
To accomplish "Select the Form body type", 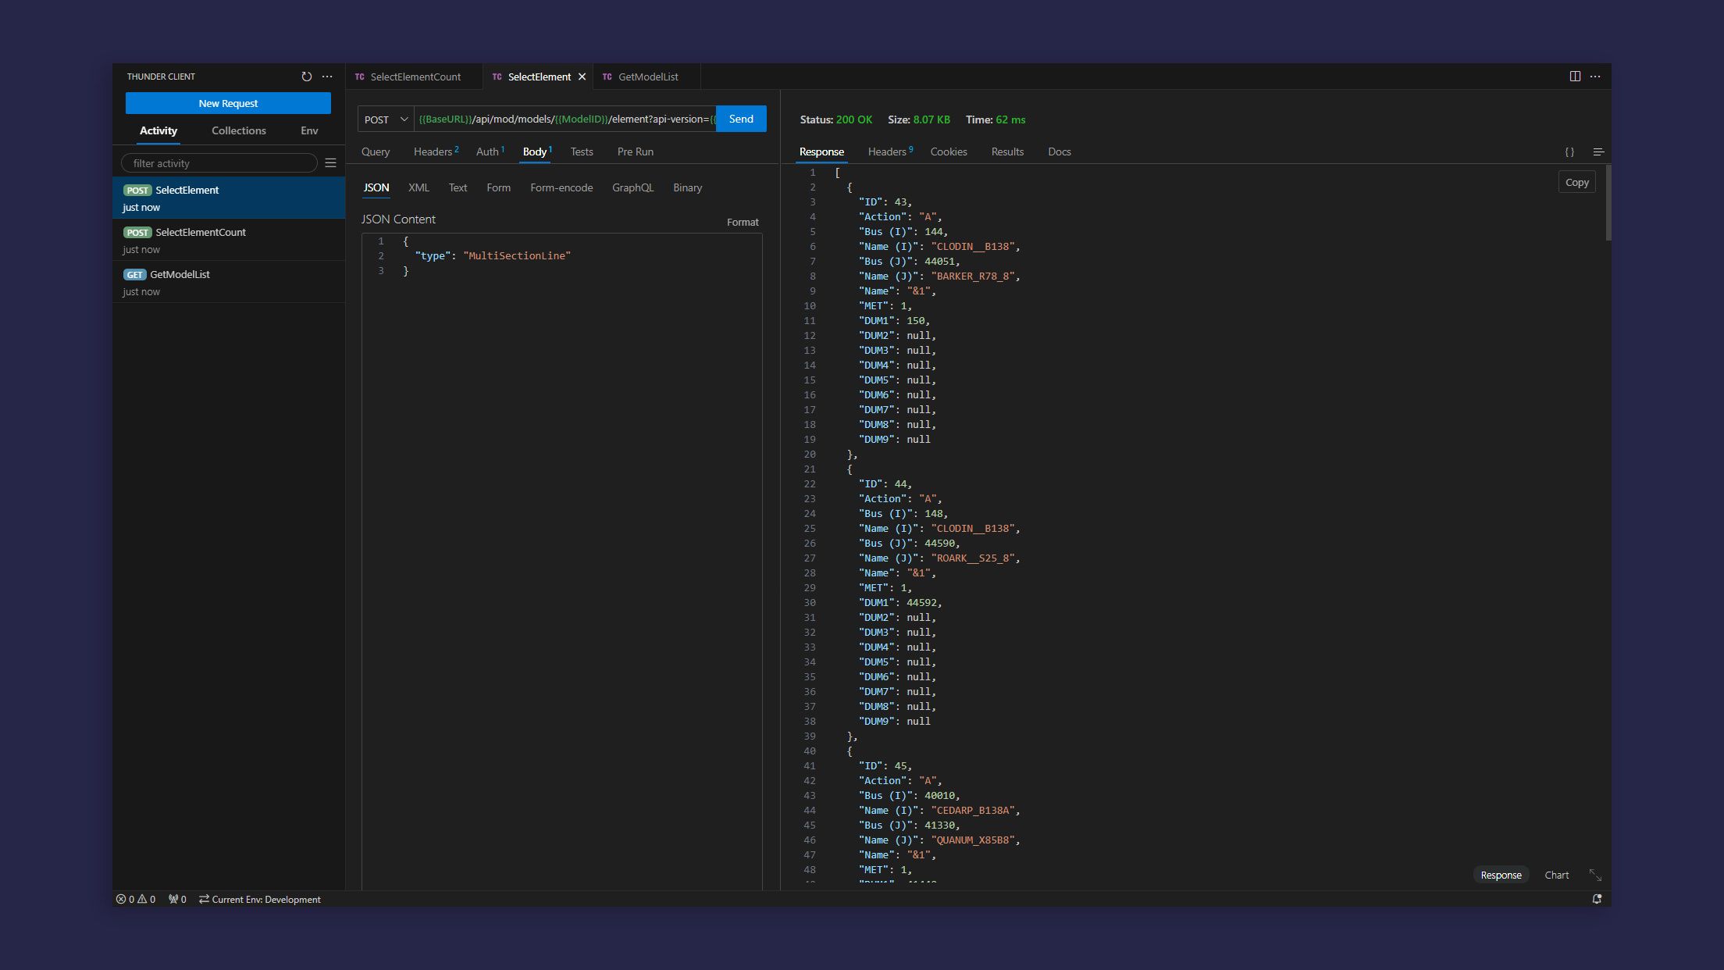I will pyautogui.click(x=498, y=187).
